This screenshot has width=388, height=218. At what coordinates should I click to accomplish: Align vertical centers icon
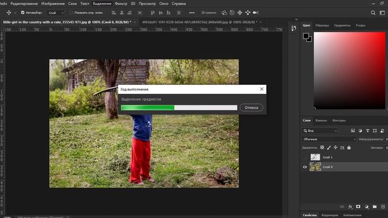[161, 13]
